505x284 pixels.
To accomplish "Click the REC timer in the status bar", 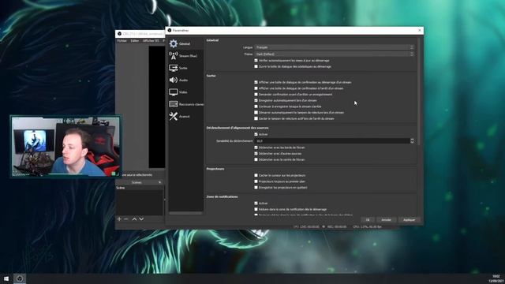I will [337, 226].
